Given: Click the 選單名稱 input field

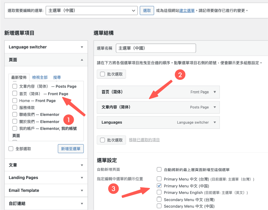Looking at the screenshot, I should [156, 48].
